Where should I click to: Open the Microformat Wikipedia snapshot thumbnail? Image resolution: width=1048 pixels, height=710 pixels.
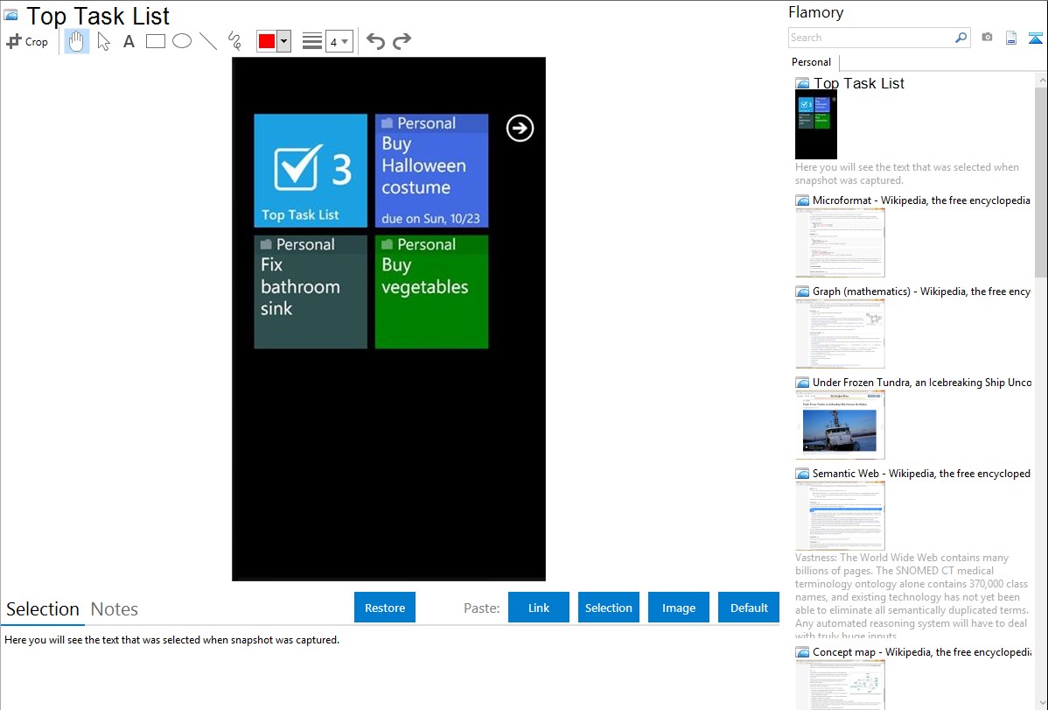(840, 243)
